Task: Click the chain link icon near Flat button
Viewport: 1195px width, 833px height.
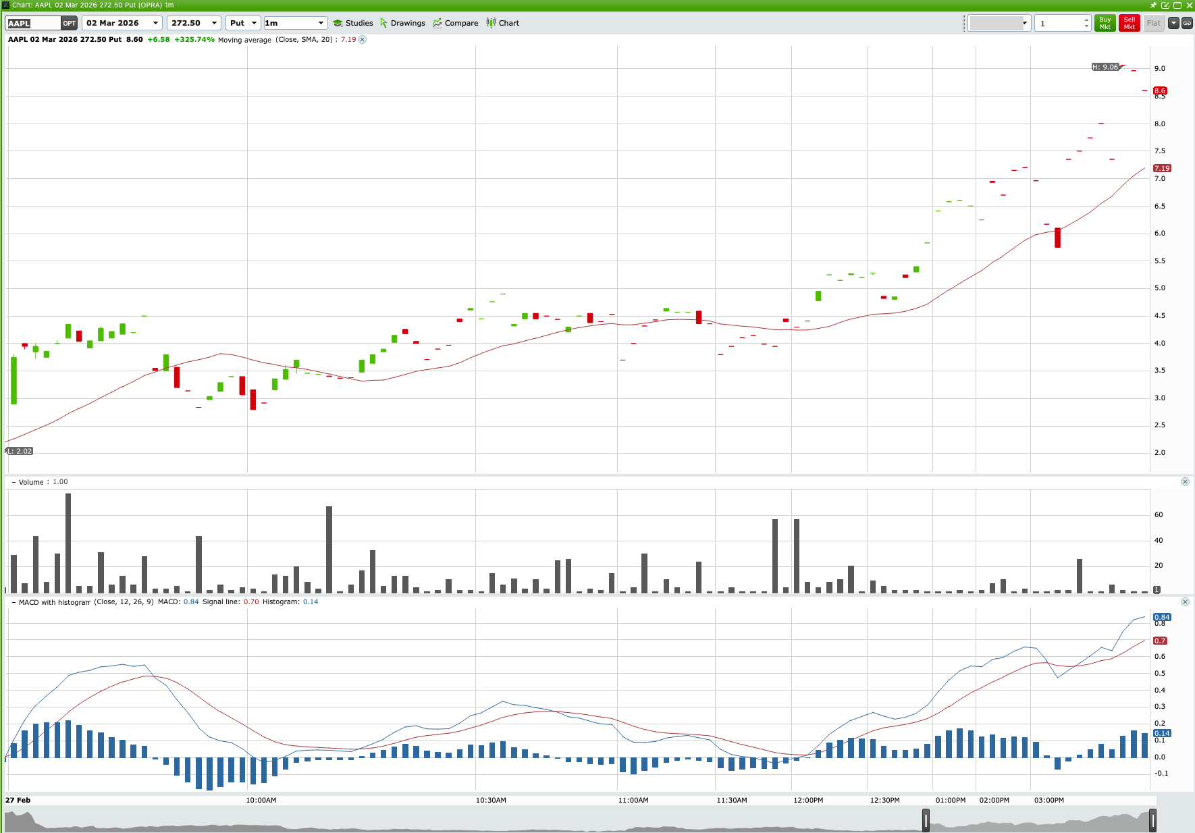Action: tap(1187, 22)
